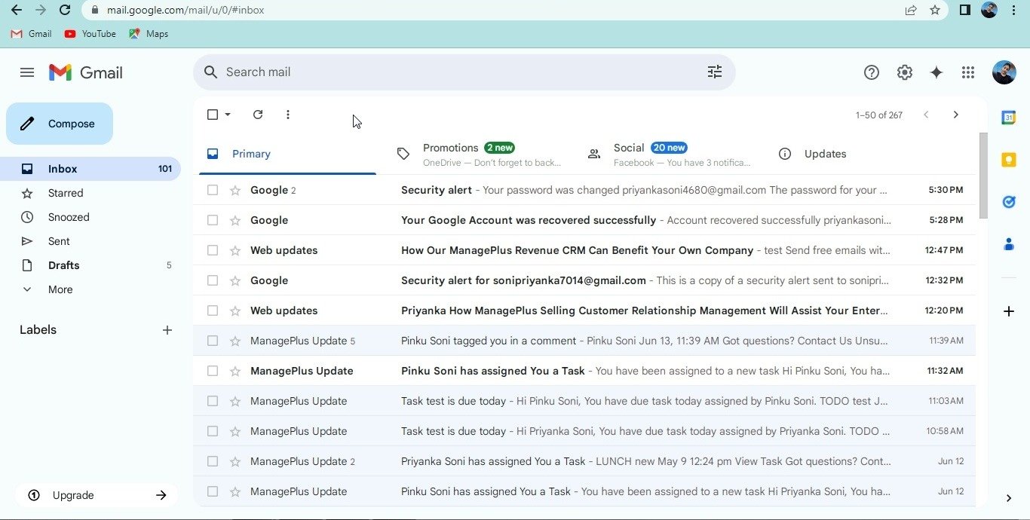Create a new label with plus icon

click(167, 330)
